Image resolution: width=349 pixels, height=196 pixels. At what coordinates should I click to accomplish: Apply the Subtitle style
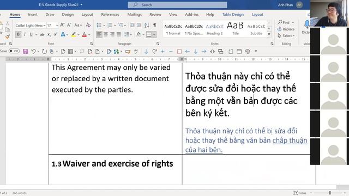pos(256,29)
